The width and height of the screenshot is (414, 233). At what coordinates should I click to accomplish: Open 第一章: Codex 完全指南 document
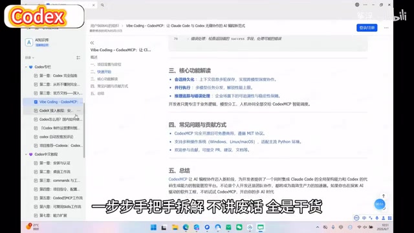(58, 76)
